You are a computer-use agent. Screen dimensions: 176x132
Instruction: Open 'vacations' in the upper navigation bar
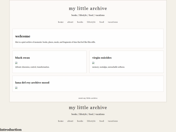point(113,22)
